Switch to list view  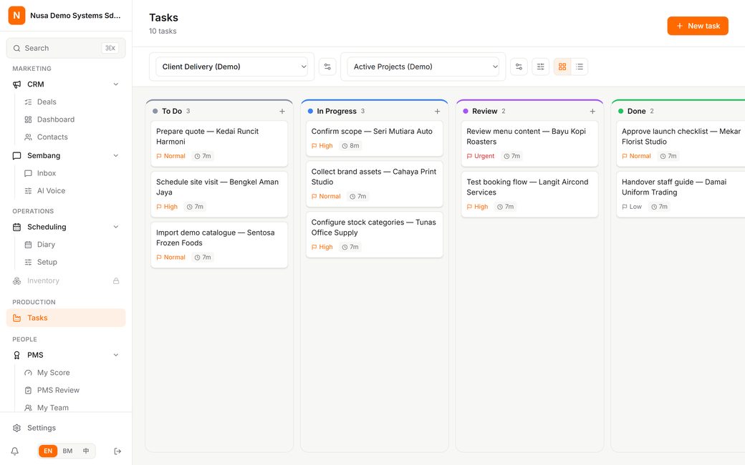[580, 67]
